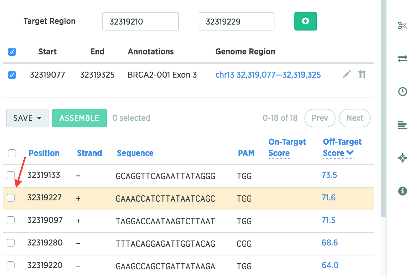Tick the checkbox for guide at position 32319227
The image size is (418, 276).
tap(11, 198)
